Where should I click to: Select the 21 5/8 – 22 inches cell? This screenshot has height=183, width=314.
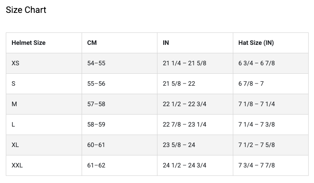(179, 84)
